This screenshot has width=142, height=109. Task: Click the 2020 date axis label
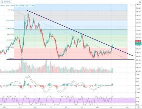pos(4,107)
